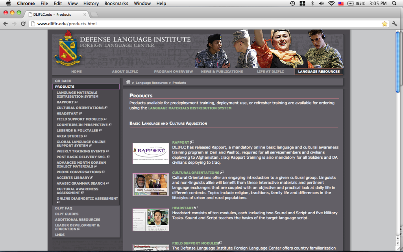The width and height of the screenshot is (403, 252).
Task: Open the Chrome wrench settings menu
Action: point(394,24)
